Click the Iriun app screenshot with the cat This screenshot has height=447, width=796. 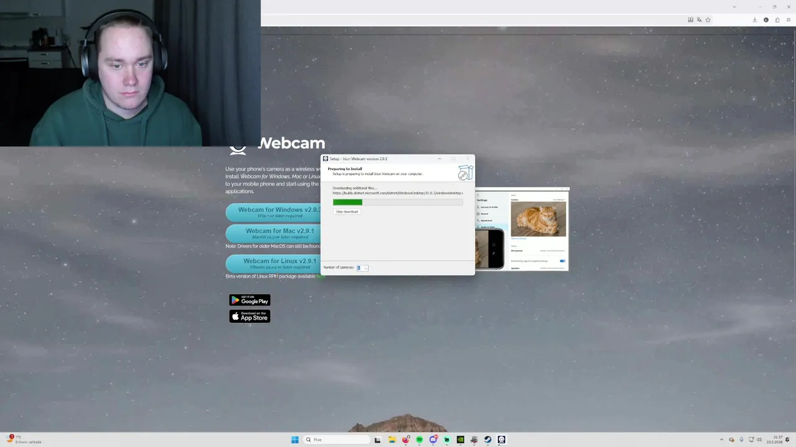[522, 229]
